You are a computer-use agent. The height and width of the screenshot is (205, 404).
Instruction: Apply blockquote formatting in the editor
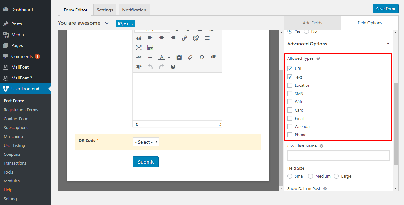[x=139, y=38]
